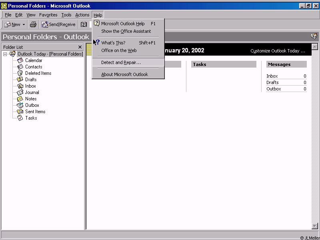Select Deleted Items in the Folder List
Screen dimensions: 320x240
point(38,73)
